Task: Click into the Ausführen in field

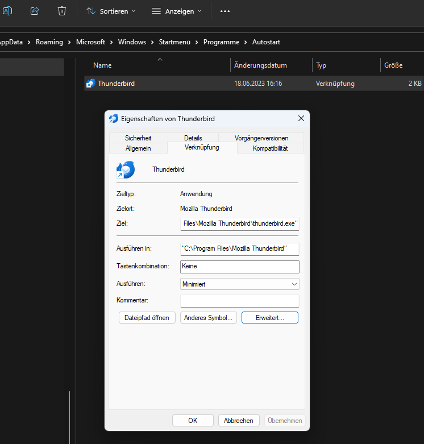Action: tap(239, 249)
